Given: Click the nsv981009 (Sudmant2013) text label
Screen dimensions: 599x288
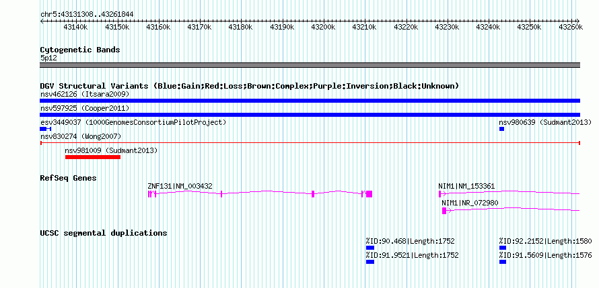Looking at the screenshot, I should click(x=111, y=150).
